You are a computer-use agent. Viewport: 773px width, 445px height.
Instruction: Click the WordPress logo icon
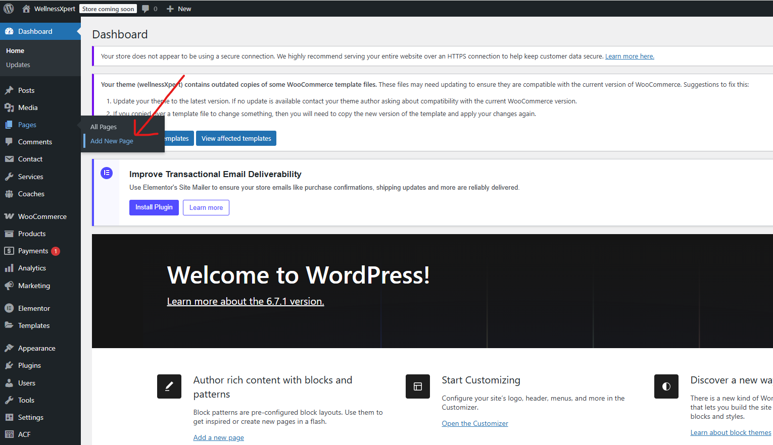[9, 9]
